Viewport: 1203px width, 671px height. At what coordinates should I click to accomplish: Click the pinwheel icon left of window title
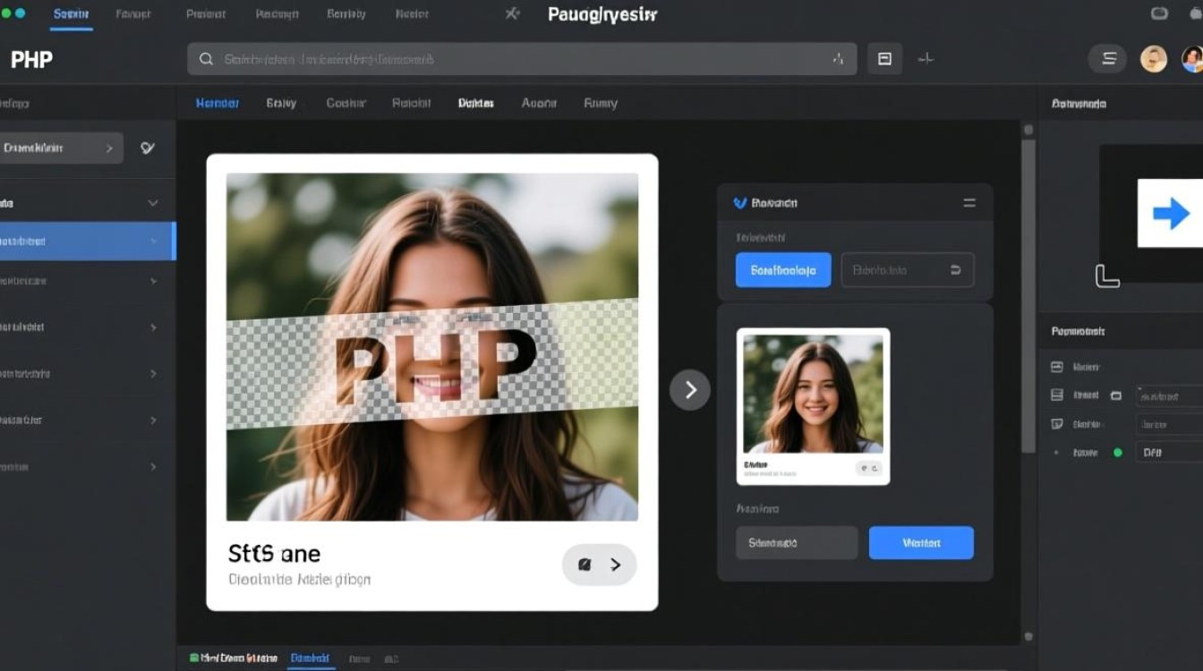pos(512,13)
